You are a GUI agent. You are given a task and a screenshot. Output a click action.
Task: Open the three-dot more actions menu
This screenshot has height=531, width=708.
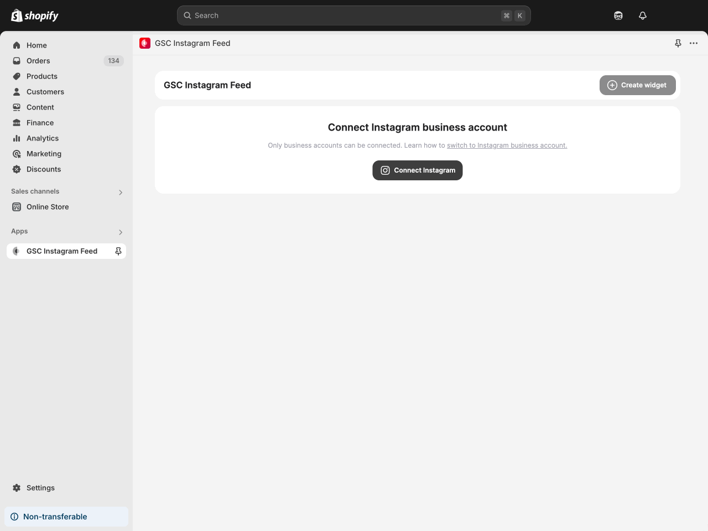click(694, 43)
